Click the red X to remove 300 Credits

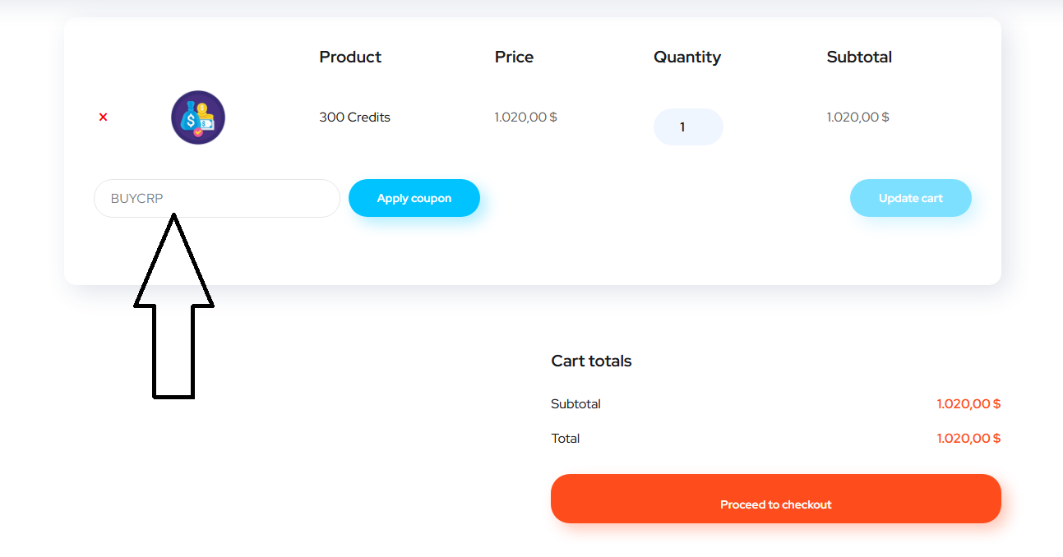coord(102,117)
